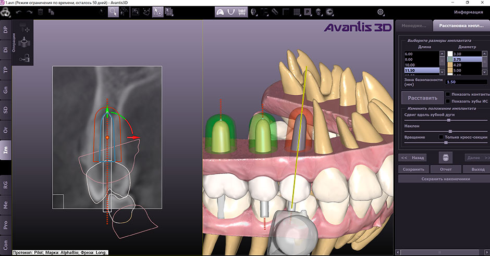
Task: Click the Зона безопасности 1.50 field
Action: click(x=467, y=82)
